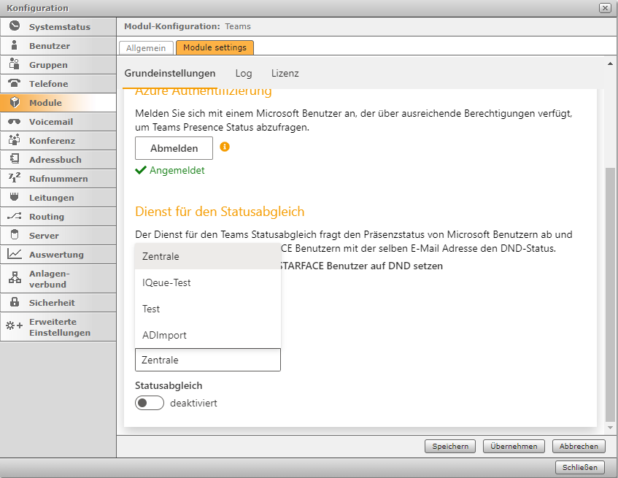Click the Systemstatus pie chart icon

tap(15, 26)
